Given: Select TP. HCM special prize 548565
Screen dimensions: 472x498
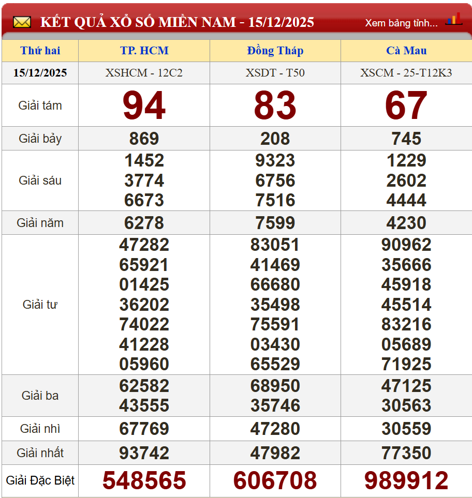Looking at the screenshot, I should (144, 480).
